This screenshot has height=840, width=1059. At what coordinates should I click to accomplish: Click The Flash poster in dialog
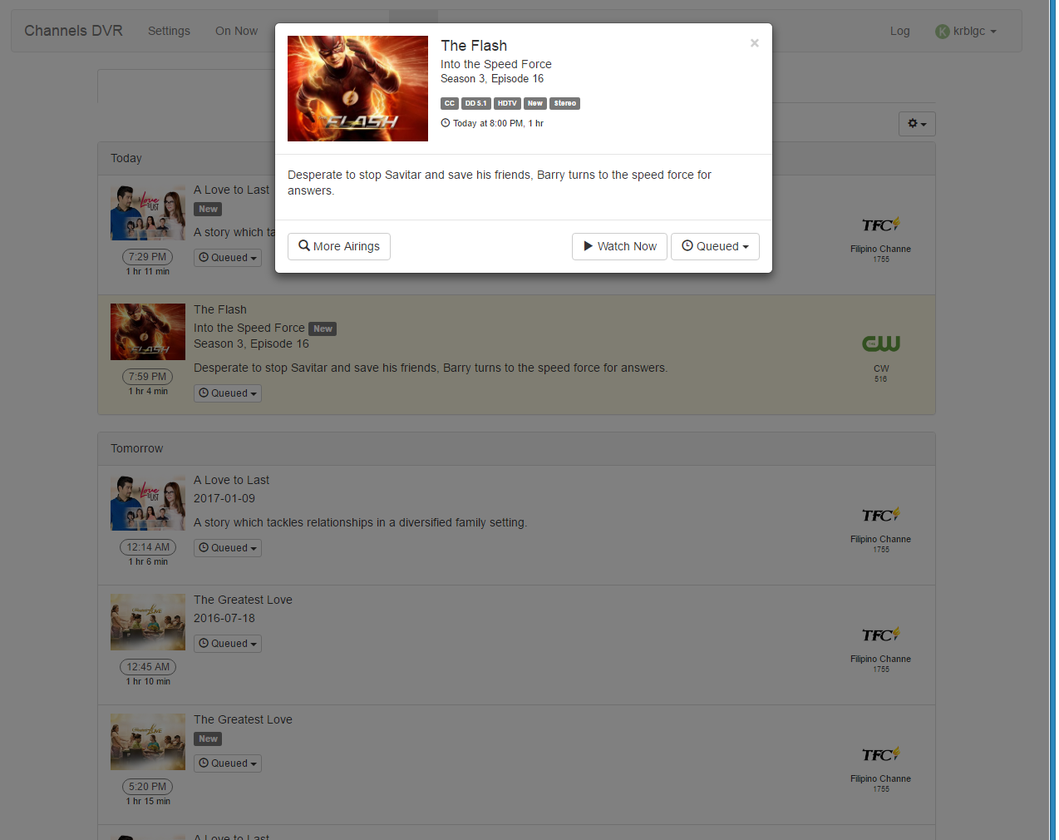[x=357, y=88]
